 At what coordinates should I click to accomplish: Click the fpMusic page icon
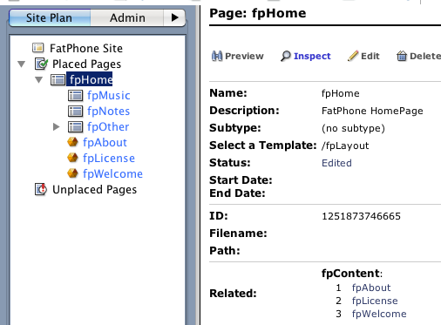point(75,95)
